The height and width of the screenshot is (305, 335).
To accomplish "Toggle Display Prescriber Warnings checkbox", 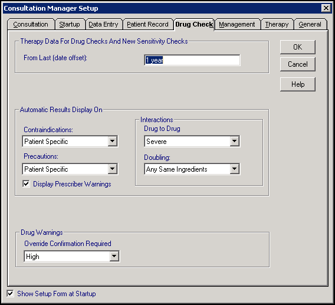I will coord(26,183).
